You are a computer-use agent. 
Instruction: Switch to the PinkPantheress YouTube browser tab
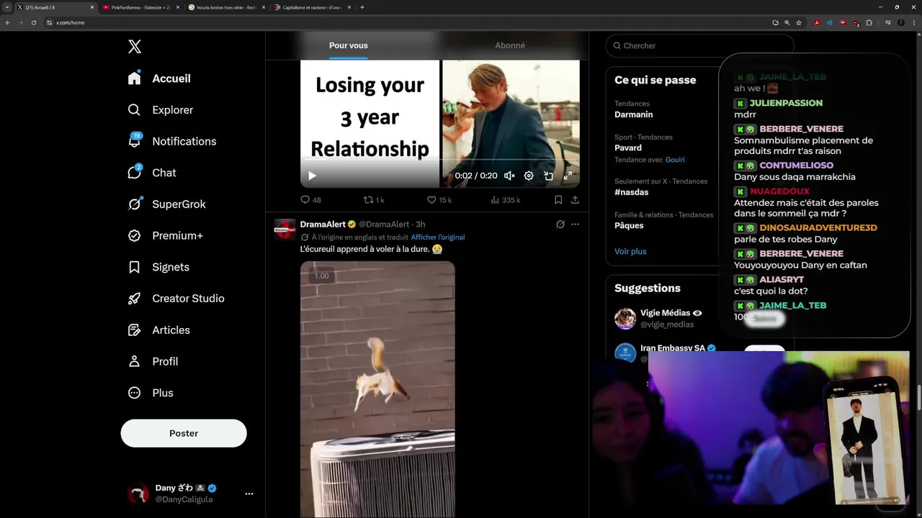(x=140, y=7)
